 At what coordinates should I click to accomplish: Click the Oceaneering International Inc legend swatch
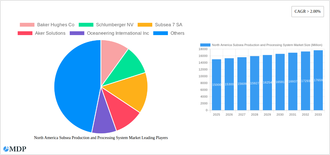pos(77,33)
